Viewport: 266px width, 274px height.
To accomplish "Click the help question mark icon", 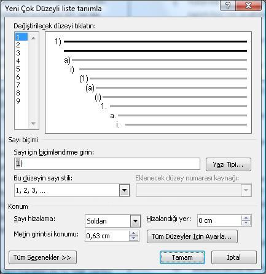I will pyautogui.click(x=227, y=6).
